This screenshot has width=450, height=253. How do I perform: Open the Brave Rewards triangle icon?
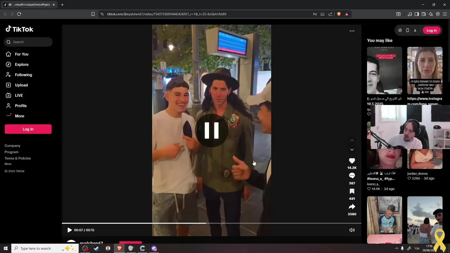[x=347, y=14]
